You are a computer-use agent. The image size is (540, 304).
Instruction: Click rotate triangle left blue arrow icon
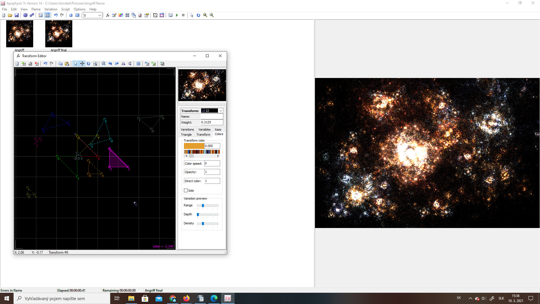[x=110, y=64]
